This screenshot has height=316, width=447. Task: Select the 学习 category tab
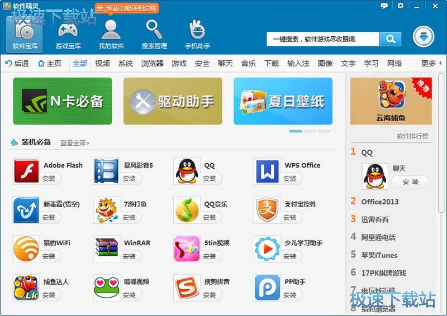coord(371,63)
